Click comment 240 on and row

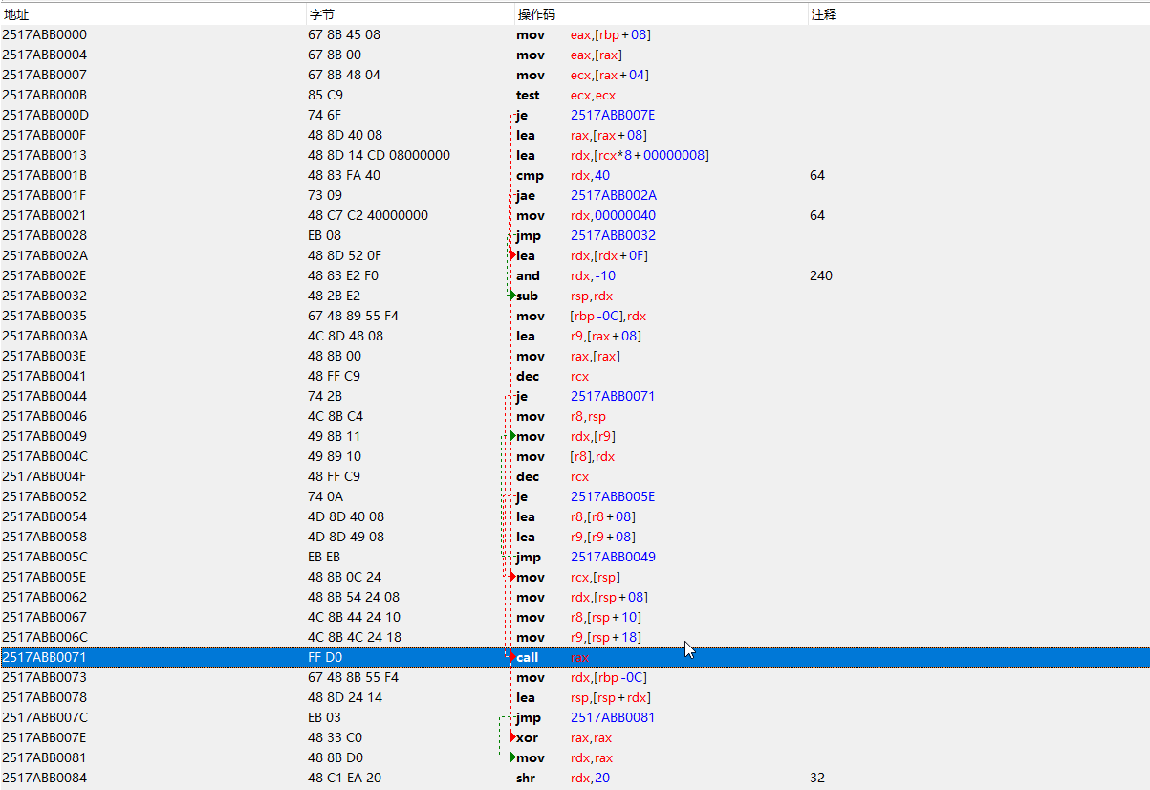(x=821, y=275)
